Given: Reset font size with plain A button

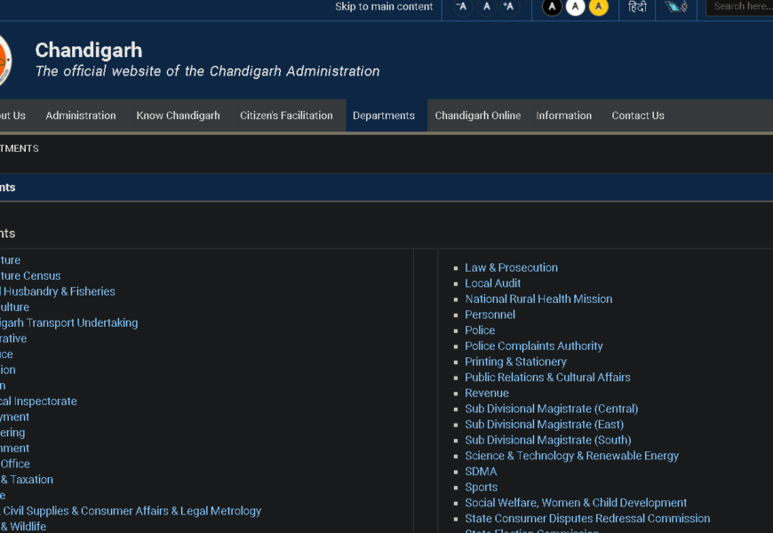Looking at the screenshot, I should coord(487,7).
